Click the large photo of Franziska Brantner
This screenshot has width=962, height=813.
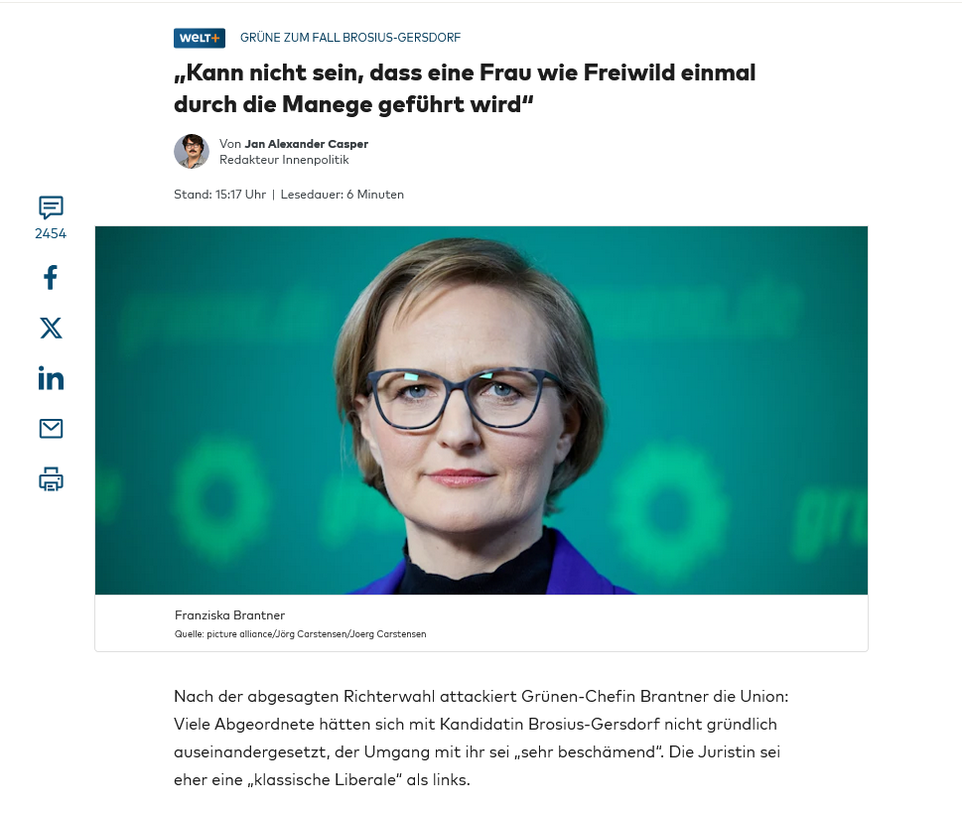pyautogui.click(x=481, y=410)
